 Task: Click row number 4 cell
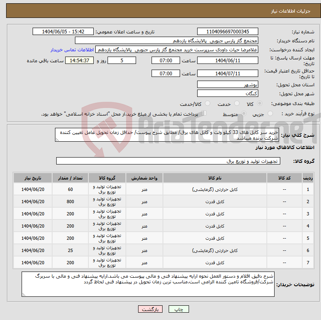pyautogui.click(x=308, y=226)
